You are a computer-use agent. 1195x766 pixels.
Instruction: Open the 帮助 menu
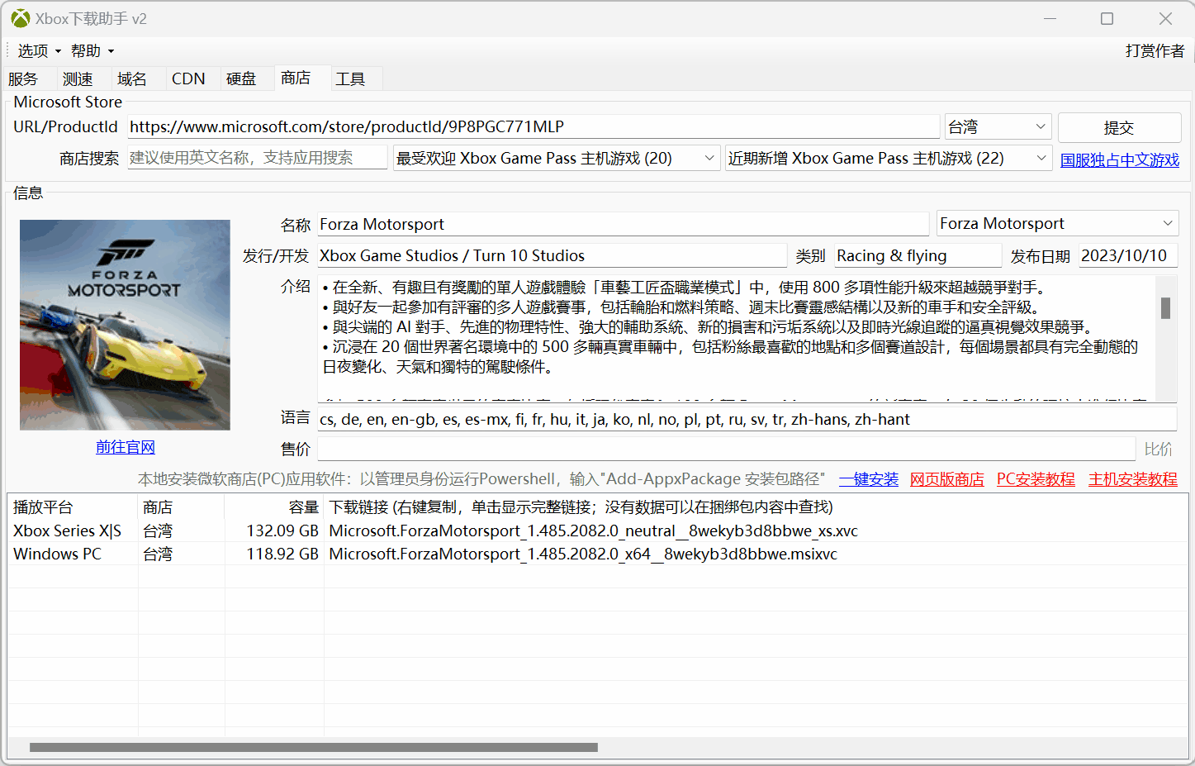(86, 50)
